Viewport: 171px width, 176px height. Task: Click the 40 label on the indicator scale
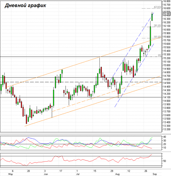click(165, 137)
